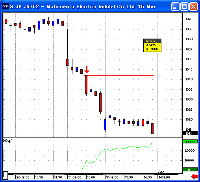Screen dimensions: 200x182
Task: Click the 1-09:00 time axis label
Action: (x=164, y=177)
